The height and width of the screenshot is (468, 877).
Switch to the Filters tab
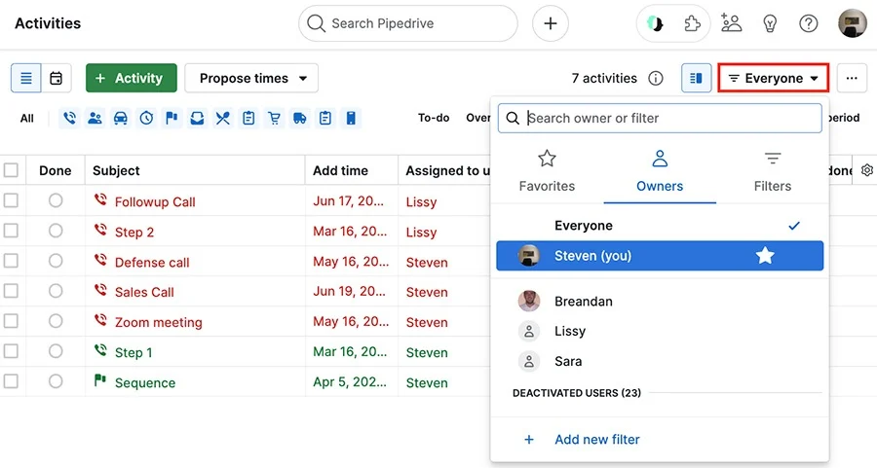point(773,171)
